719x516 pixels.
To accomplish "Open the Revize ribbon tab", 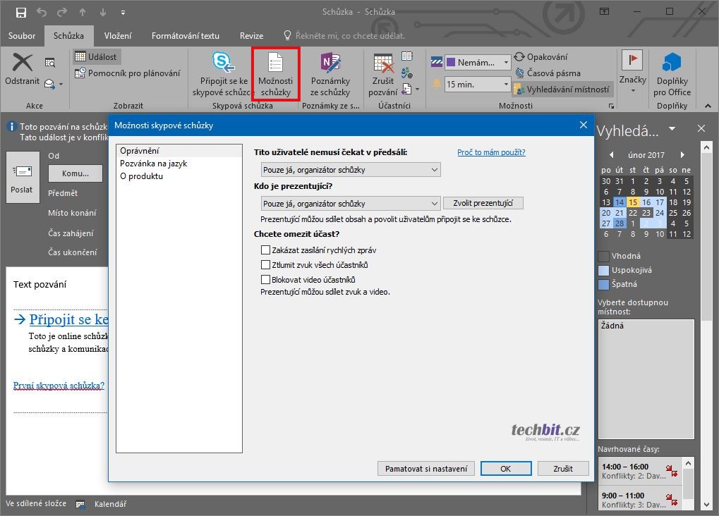I will pyautogui.click(x=251, y=36).
